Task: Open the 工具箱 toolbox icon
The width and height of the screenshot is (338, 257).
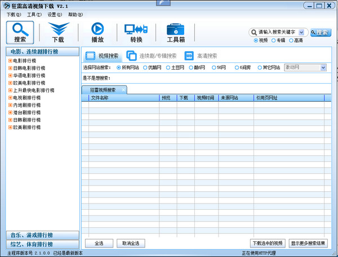Action: (x=176, y=33)
